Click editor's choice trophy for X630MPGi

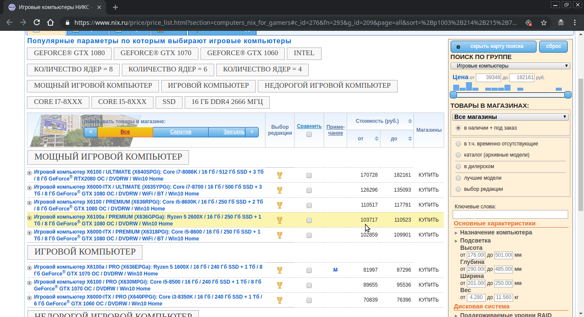coord(280,285)
